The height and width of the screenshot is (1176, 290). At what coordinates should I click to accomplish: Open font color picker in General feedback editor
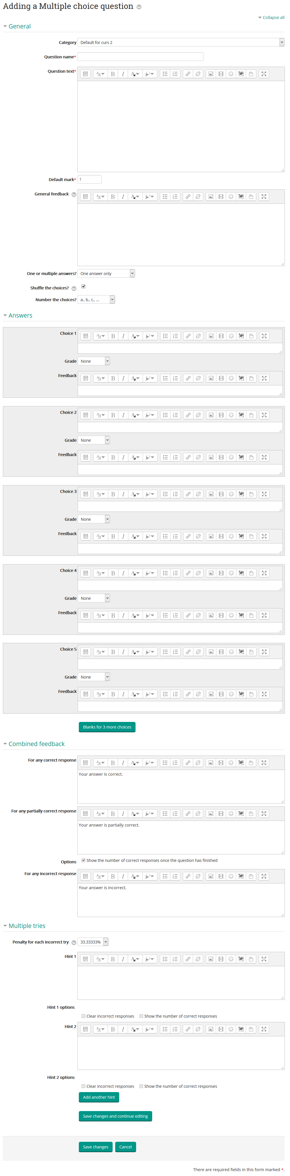[x=135, y=197]
